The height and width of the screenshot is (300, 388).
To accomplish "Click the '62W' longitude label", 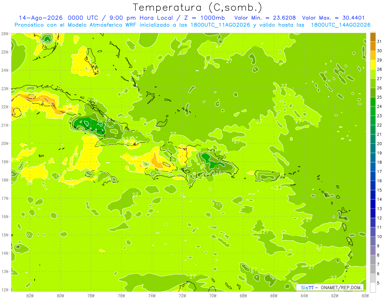I will (335, 296).
